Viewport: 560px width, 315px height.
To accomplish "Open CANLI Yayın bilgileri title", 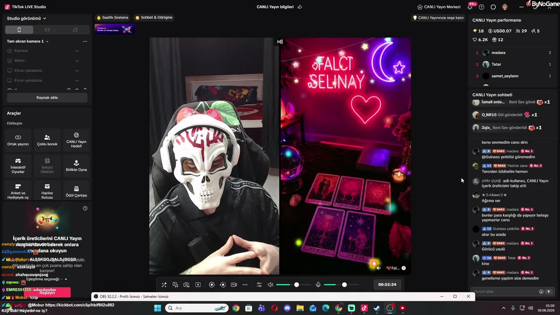I will coord(275,7).
